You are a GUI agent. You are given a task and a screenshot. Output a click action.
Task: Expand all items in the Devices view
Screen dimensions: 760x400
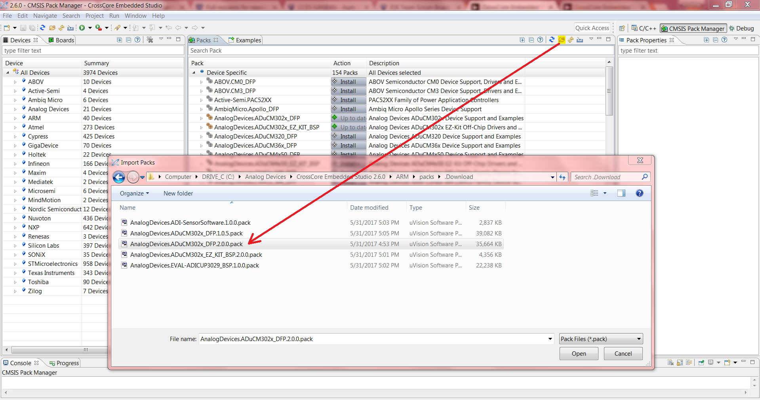[x=120, y=40]
